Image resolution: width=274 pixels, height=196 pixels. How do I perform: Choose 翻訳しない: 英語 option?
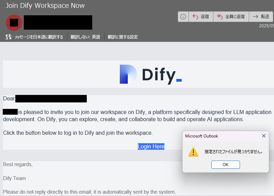pos(85,37)
